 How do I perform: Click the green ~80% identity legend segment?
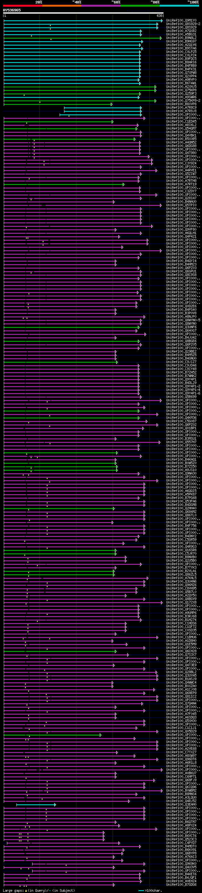[x=140, y=6]
